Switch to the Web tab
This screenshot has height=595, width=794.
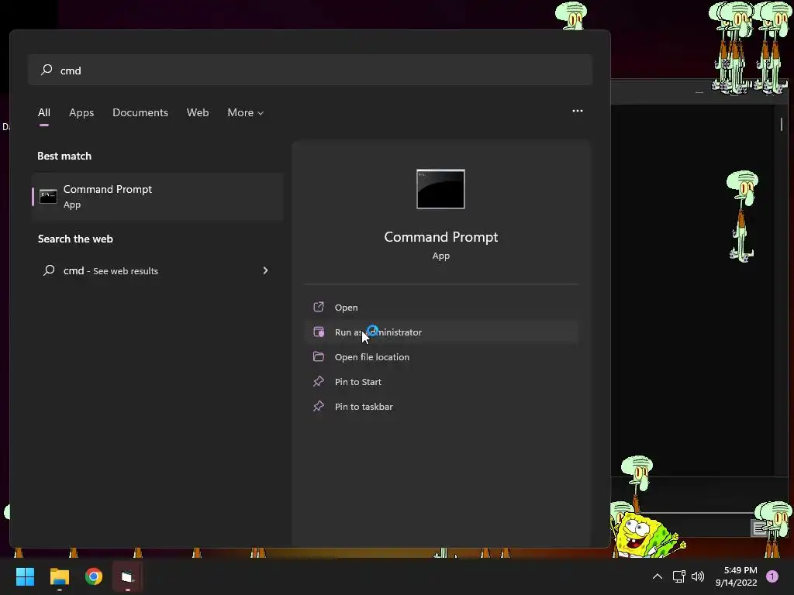click(x=198, y=113)
